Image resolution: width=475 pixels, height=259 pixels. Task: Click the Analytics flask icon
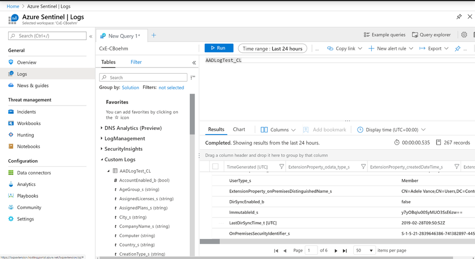click(x=11, y=184)
